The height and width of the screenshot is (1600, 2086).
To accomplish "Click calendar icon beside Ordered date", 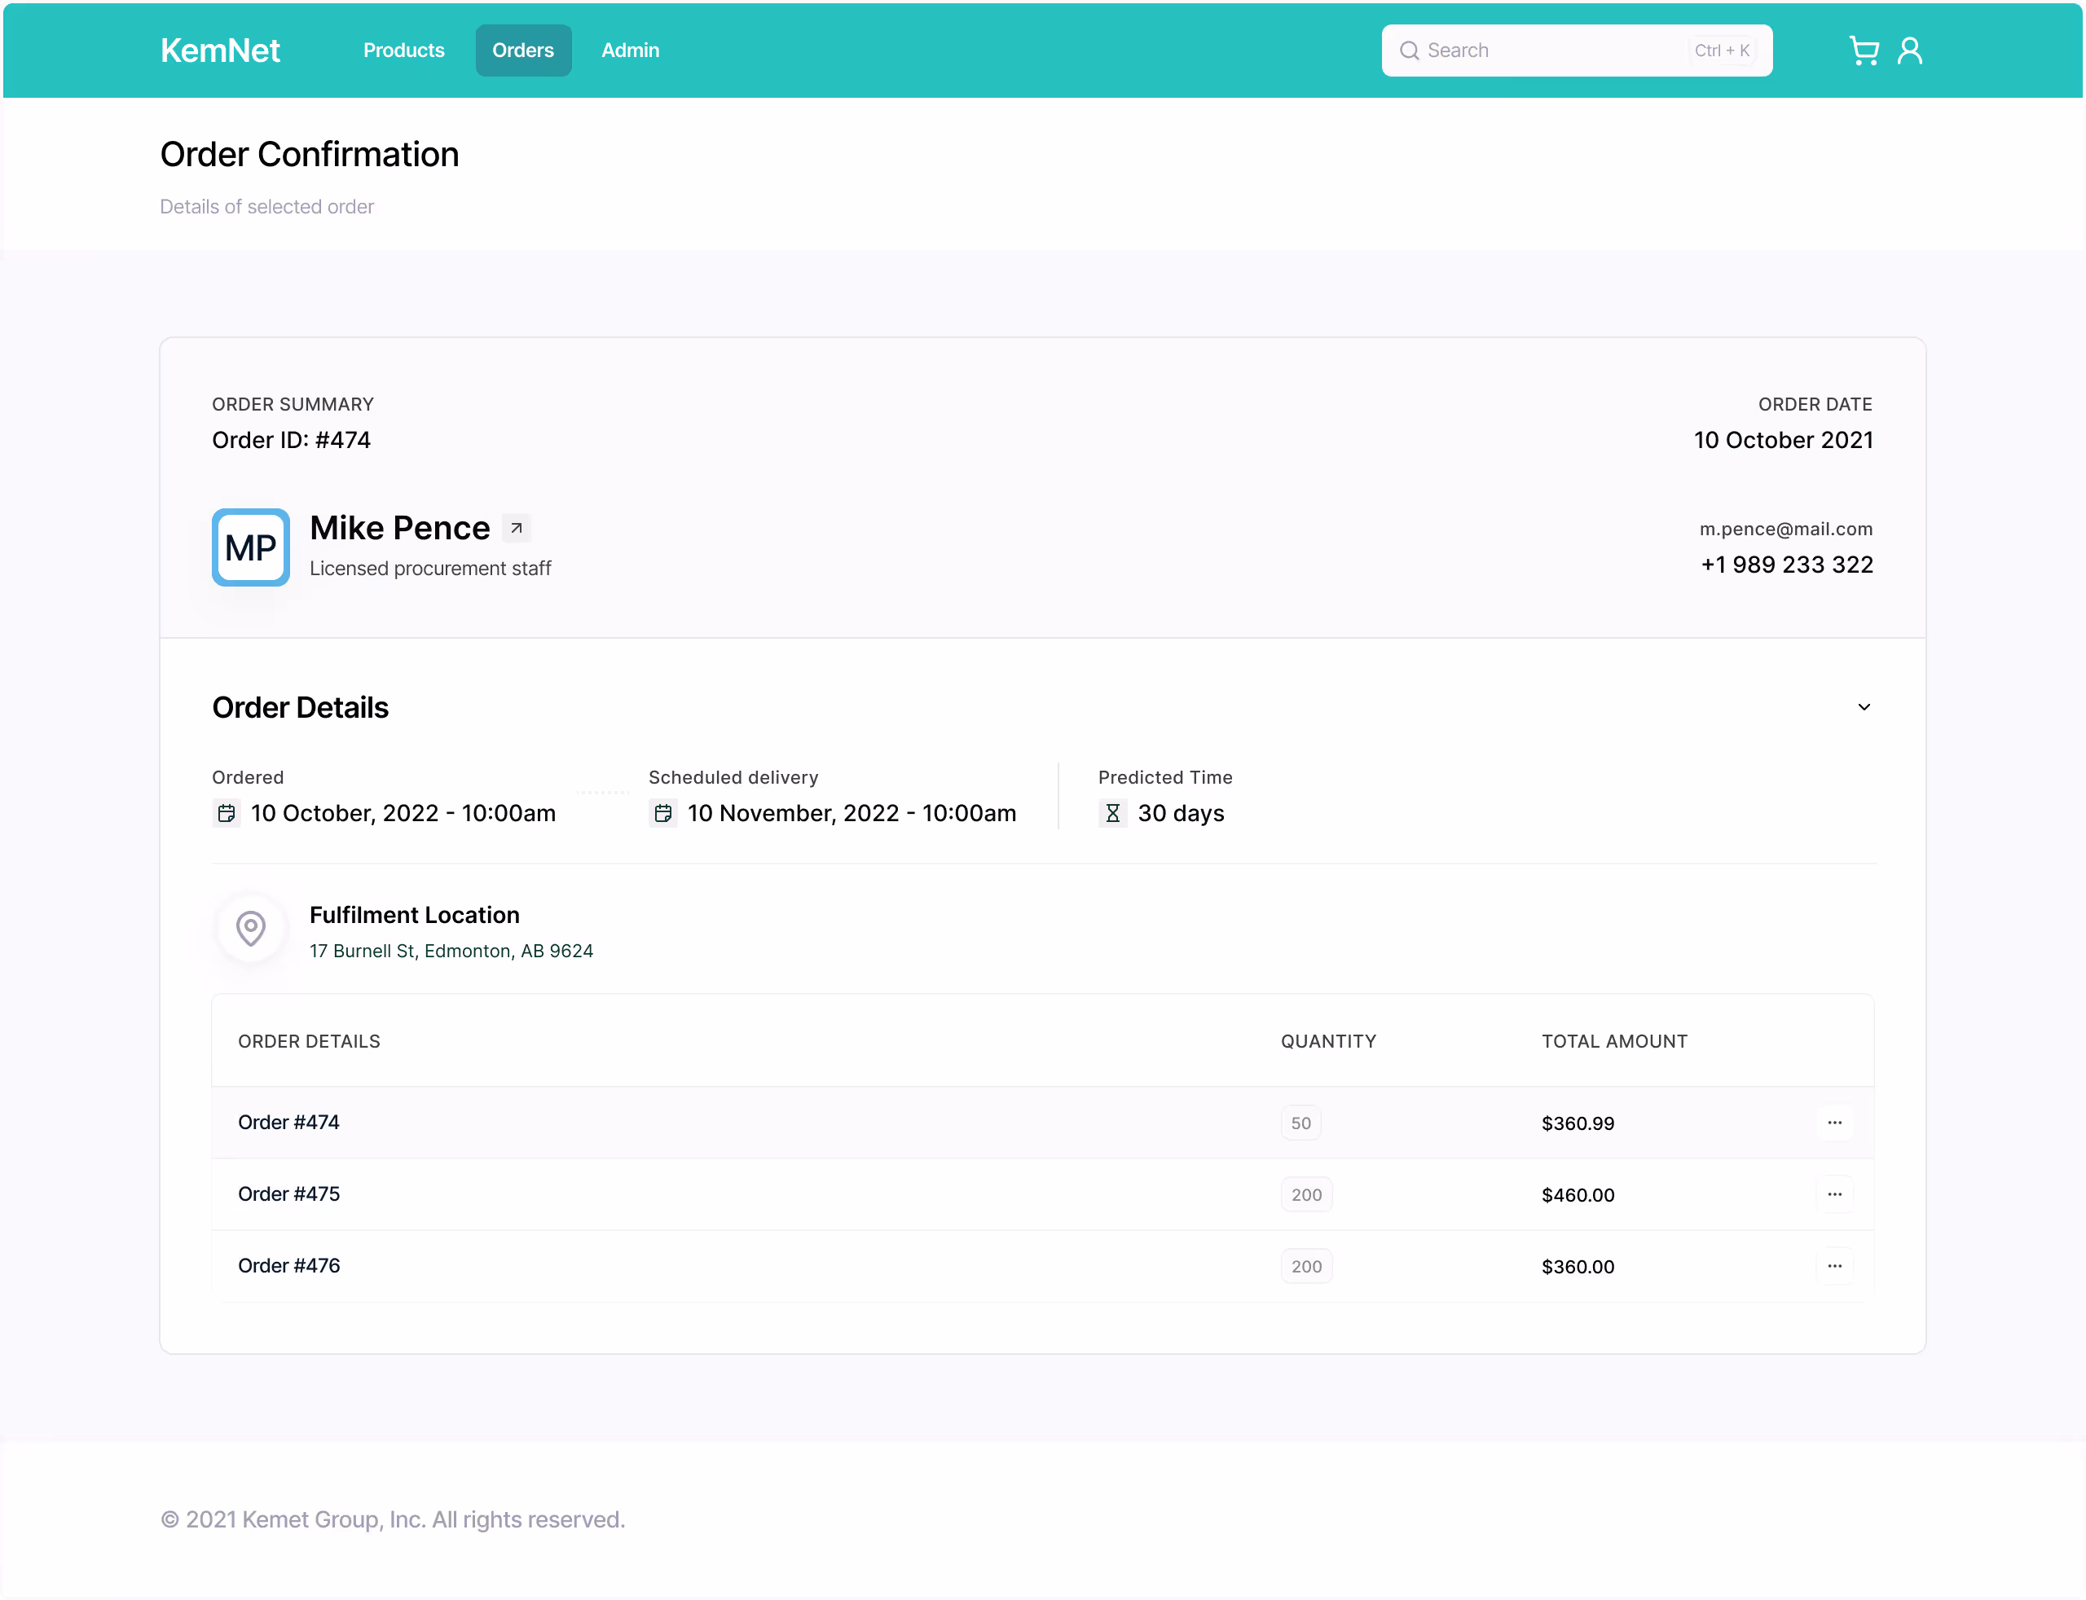I will pyautogui.click(x=227, y=813).
